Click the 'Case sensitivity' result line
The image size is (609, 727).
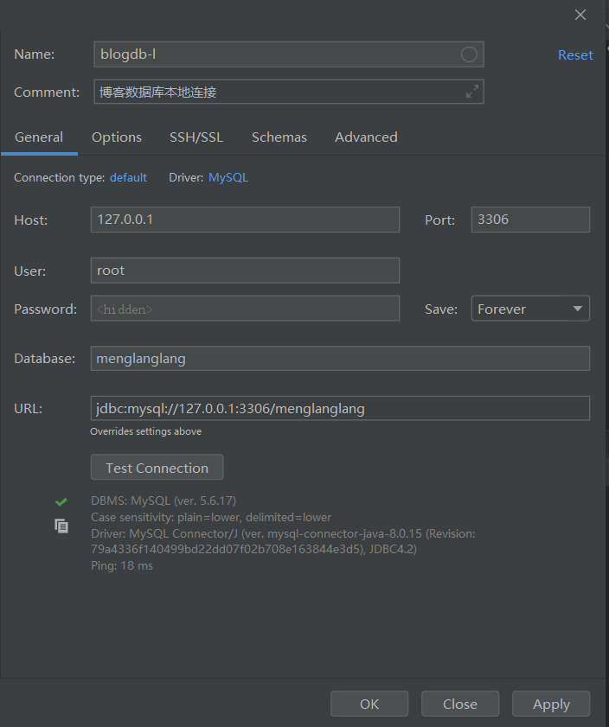[x=211, y=517]
